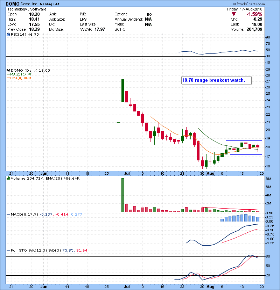Select the DOMO ticker symbol title
280x290 pixels.
point(13,4)
